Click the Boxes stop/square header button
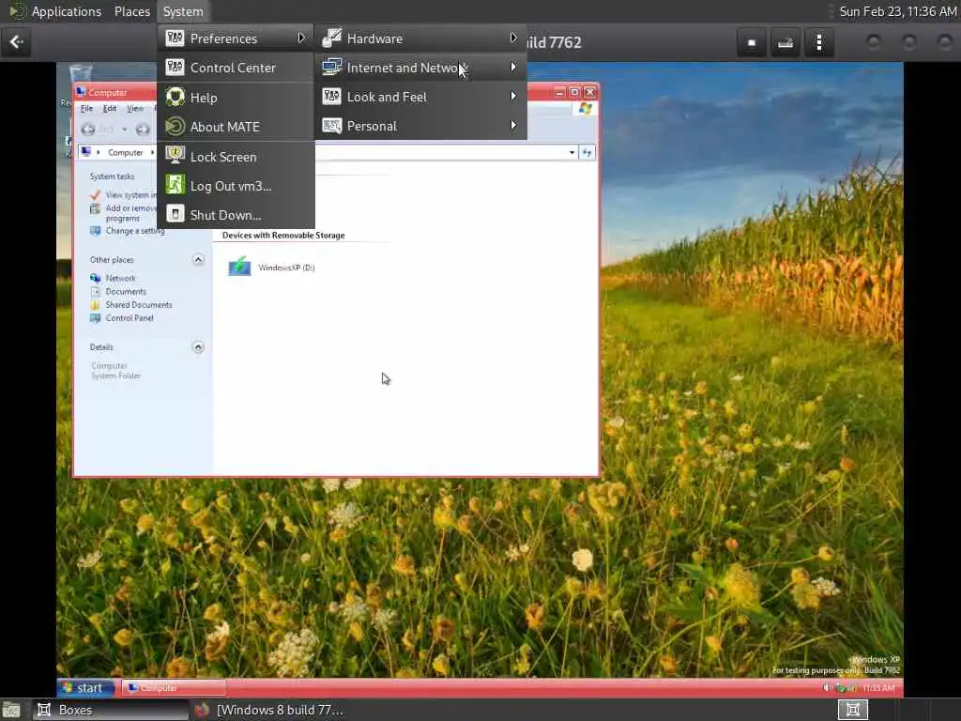 point(752,42)
